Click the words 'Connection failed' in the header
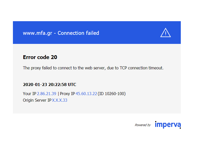197x142 pixels. pyautogui.click(x=78, y=33)
